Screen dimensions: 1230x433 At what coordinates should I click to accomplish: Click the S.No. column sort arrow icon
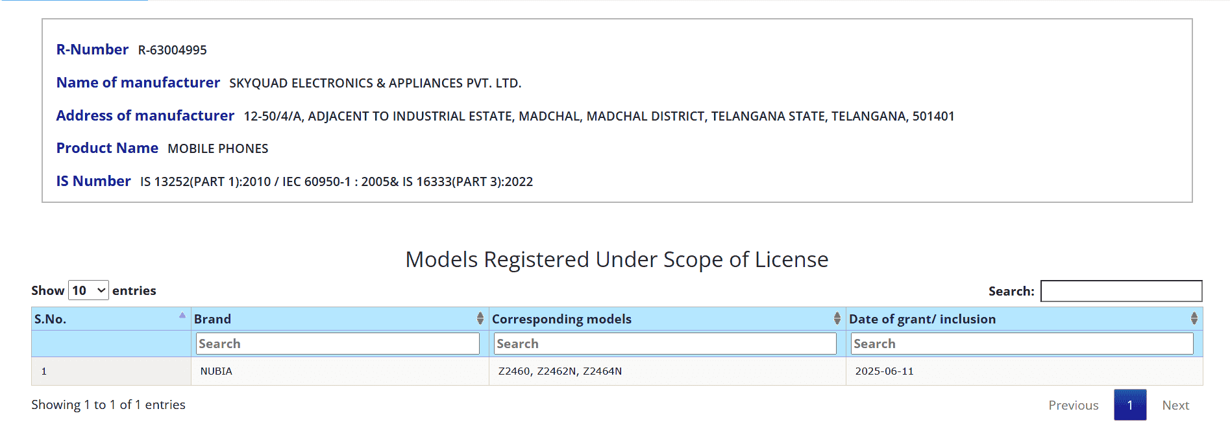pos(182,316)
